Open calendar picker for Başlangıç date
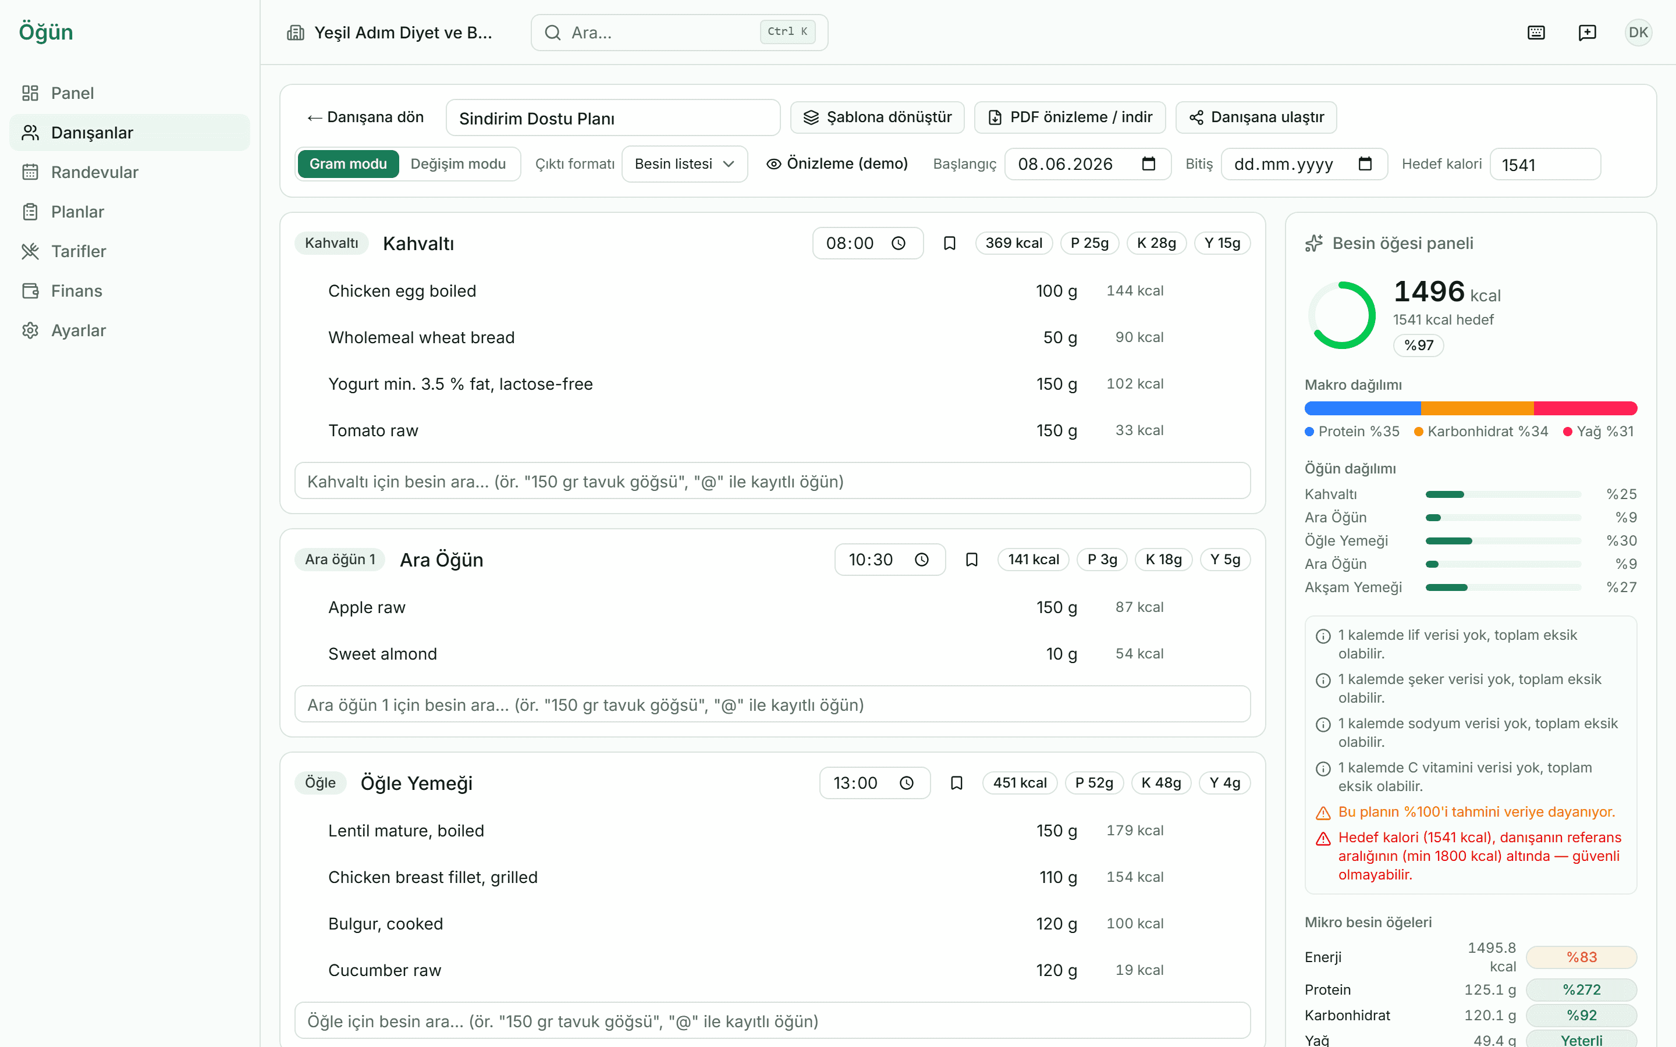The image size is (1676, 1047). 1148,164
